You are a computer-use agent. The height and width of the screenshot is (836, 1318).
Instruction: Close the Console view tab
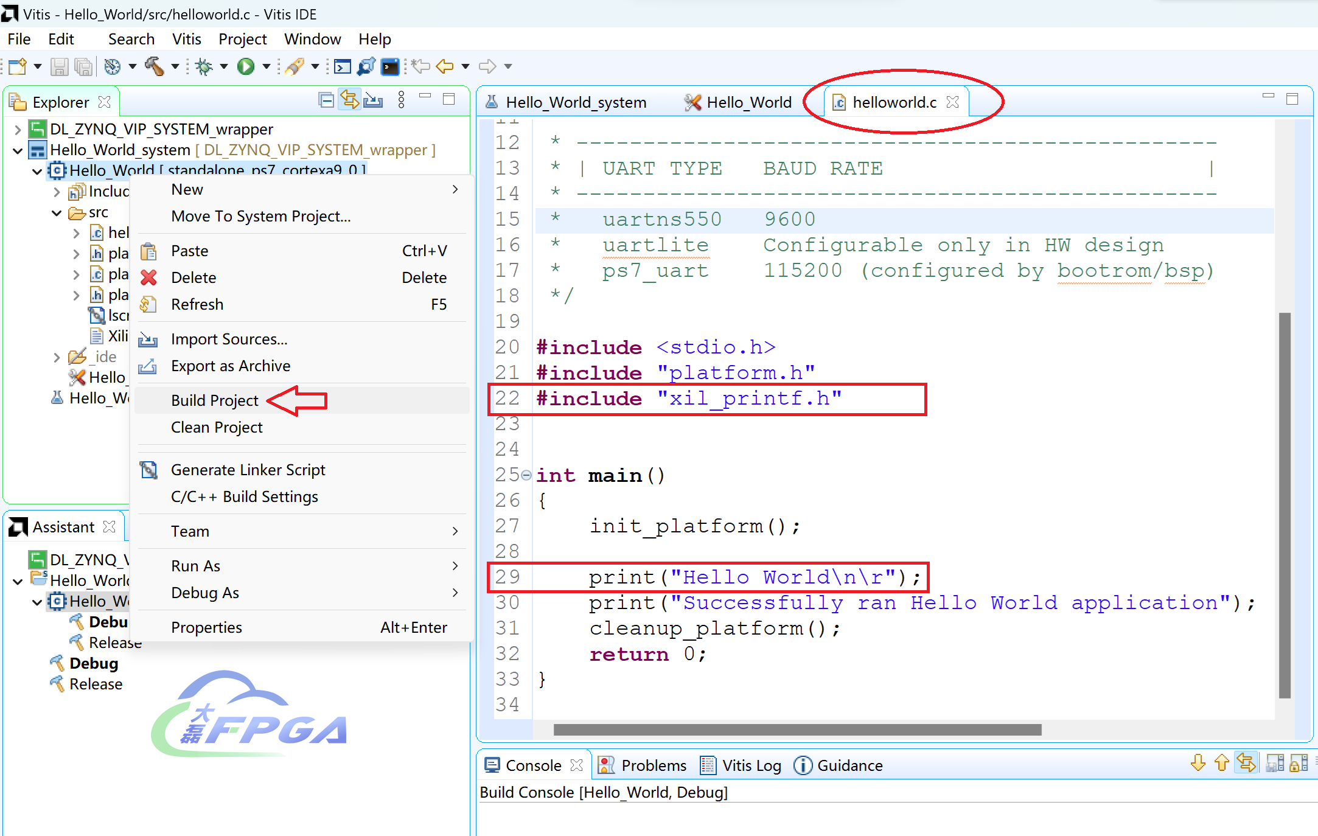577,765
